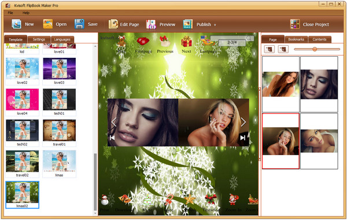Select the second page thumbnail, closed-eyes portrait
This screenshot has height=220, width=347.
[319, 84]
